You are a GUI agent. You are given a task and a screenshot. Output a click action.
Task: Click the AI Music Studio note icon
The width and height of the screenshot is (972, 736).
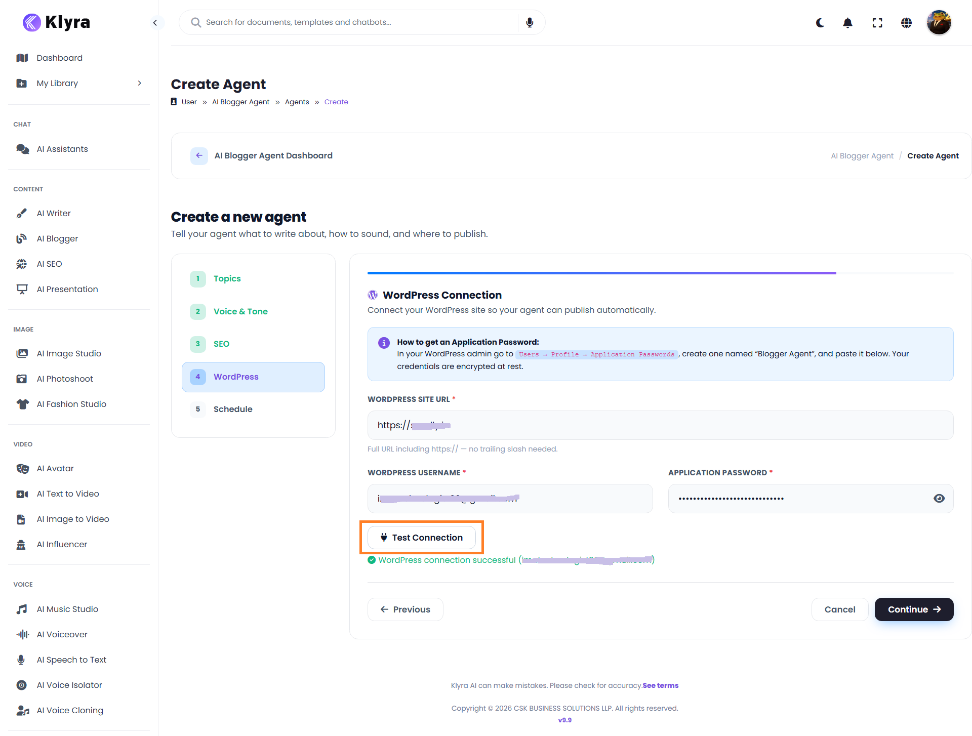22,609
